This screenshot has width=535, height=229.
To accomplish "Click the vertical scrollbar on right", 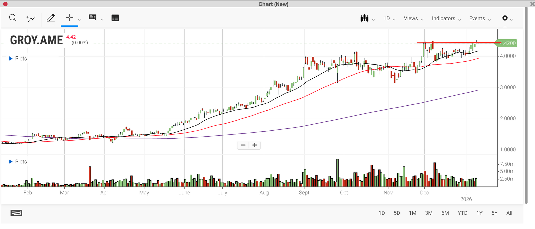I will tap(526, 105).
